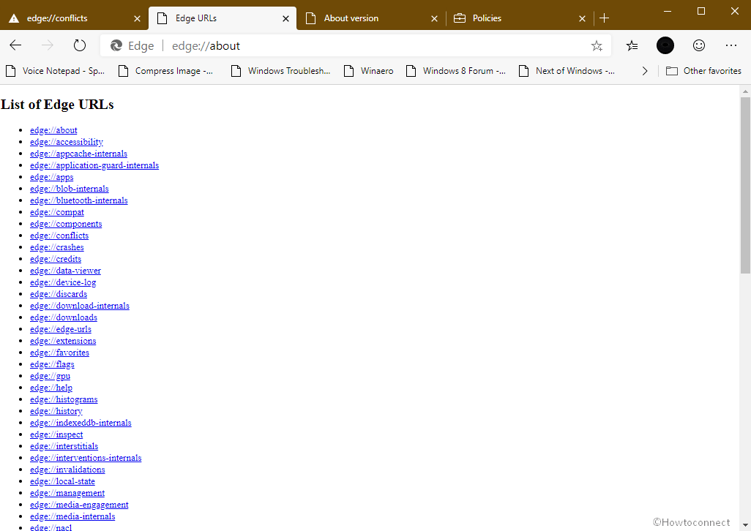This screenshot has width=751, height=531.
Task: Open the Compress Image bookmark
Action: (x=165, y=71)
